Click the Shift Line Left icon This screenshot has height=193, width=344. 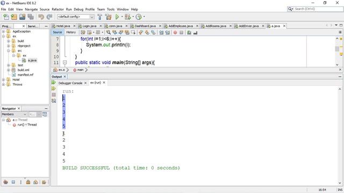pyautogui.click(x=161, y=32)
